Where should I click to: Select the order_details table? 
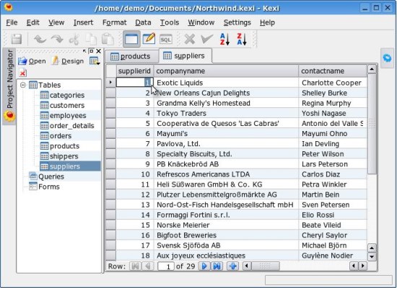72,125
